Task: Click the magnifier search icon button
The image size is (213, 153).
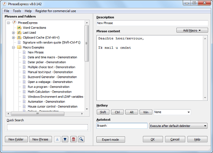Action: pyautogui.click(x=81, y=139)
